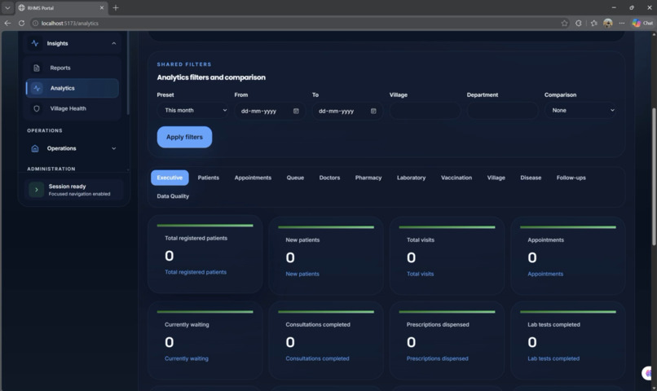The width and height of the screenshot is (657, 391).
Task: Click the Analytics pulse icon
Action: coord(37,88)
